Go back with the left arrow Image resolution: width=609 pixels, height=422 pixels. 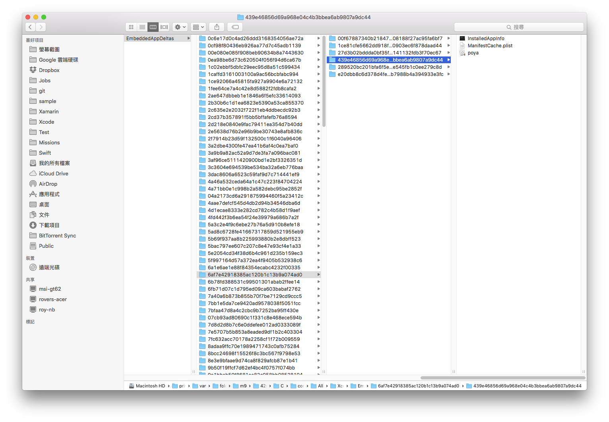click(30, 27)
